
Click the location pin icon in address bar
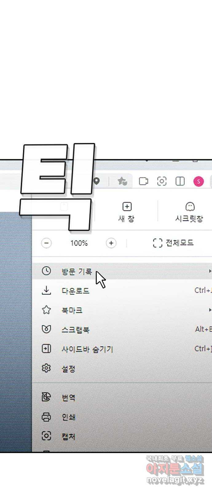[x=97, y=181]
